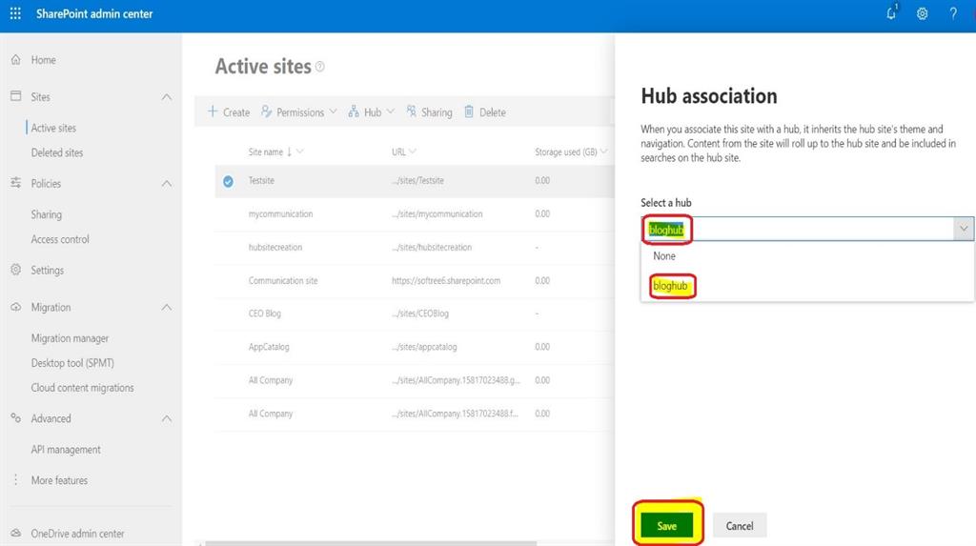Click the Permissions person icon
The width and height of the screenshot is (976, 546).
[267, 111]
